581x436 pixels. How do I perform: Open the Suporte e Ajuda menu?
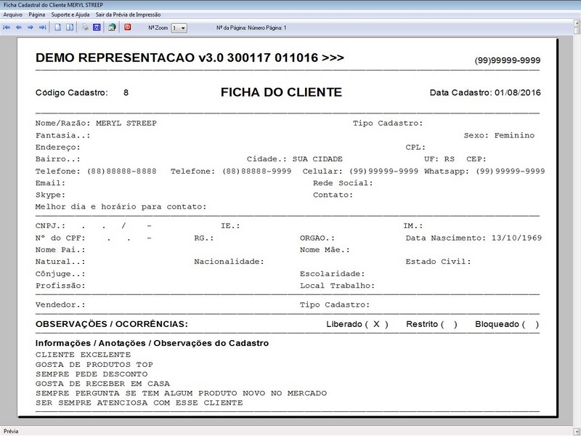70,15
